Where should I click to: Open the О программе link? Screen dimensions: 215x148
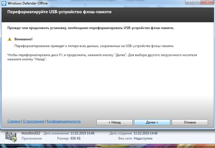click(34, 121)
